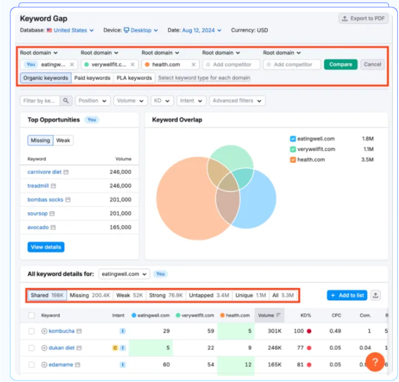Open the eatingwell.com keyword details dropdown
This screenshot has width=399, height=382.
pos(124,274)
